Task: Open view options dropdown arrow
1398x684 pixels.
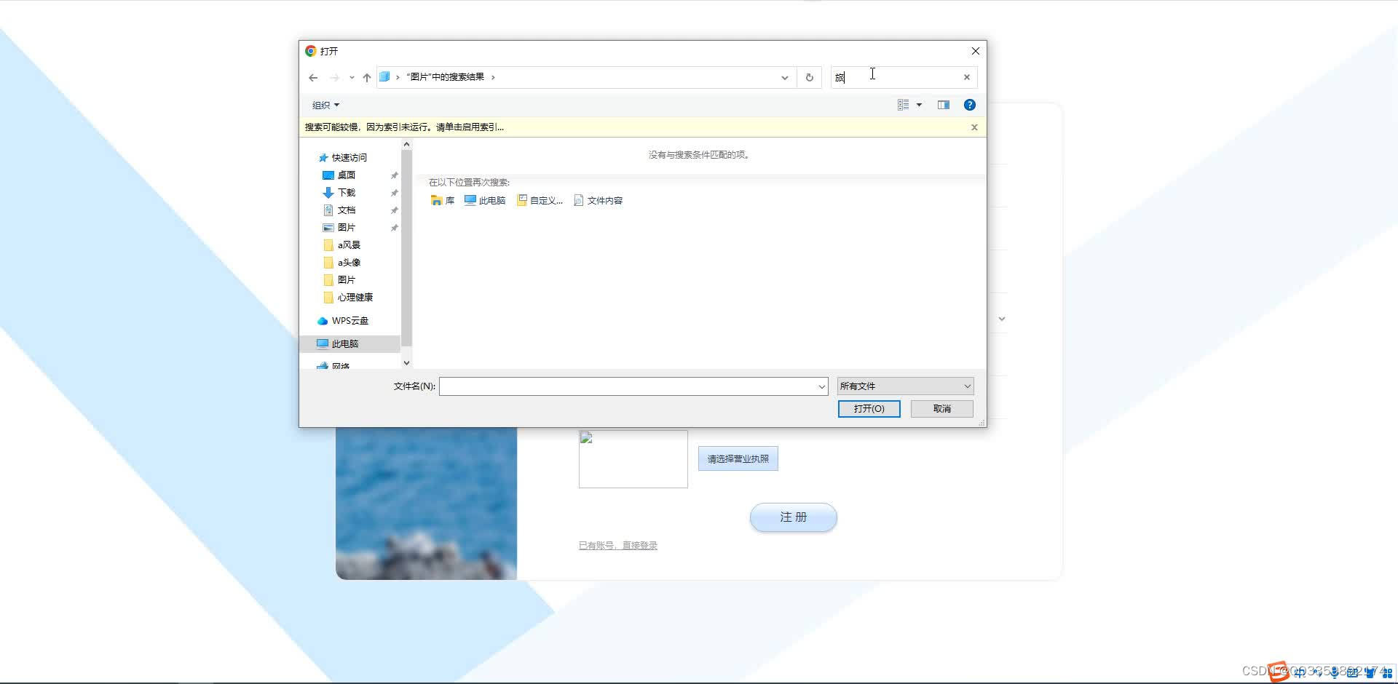Action: point(919,105)
